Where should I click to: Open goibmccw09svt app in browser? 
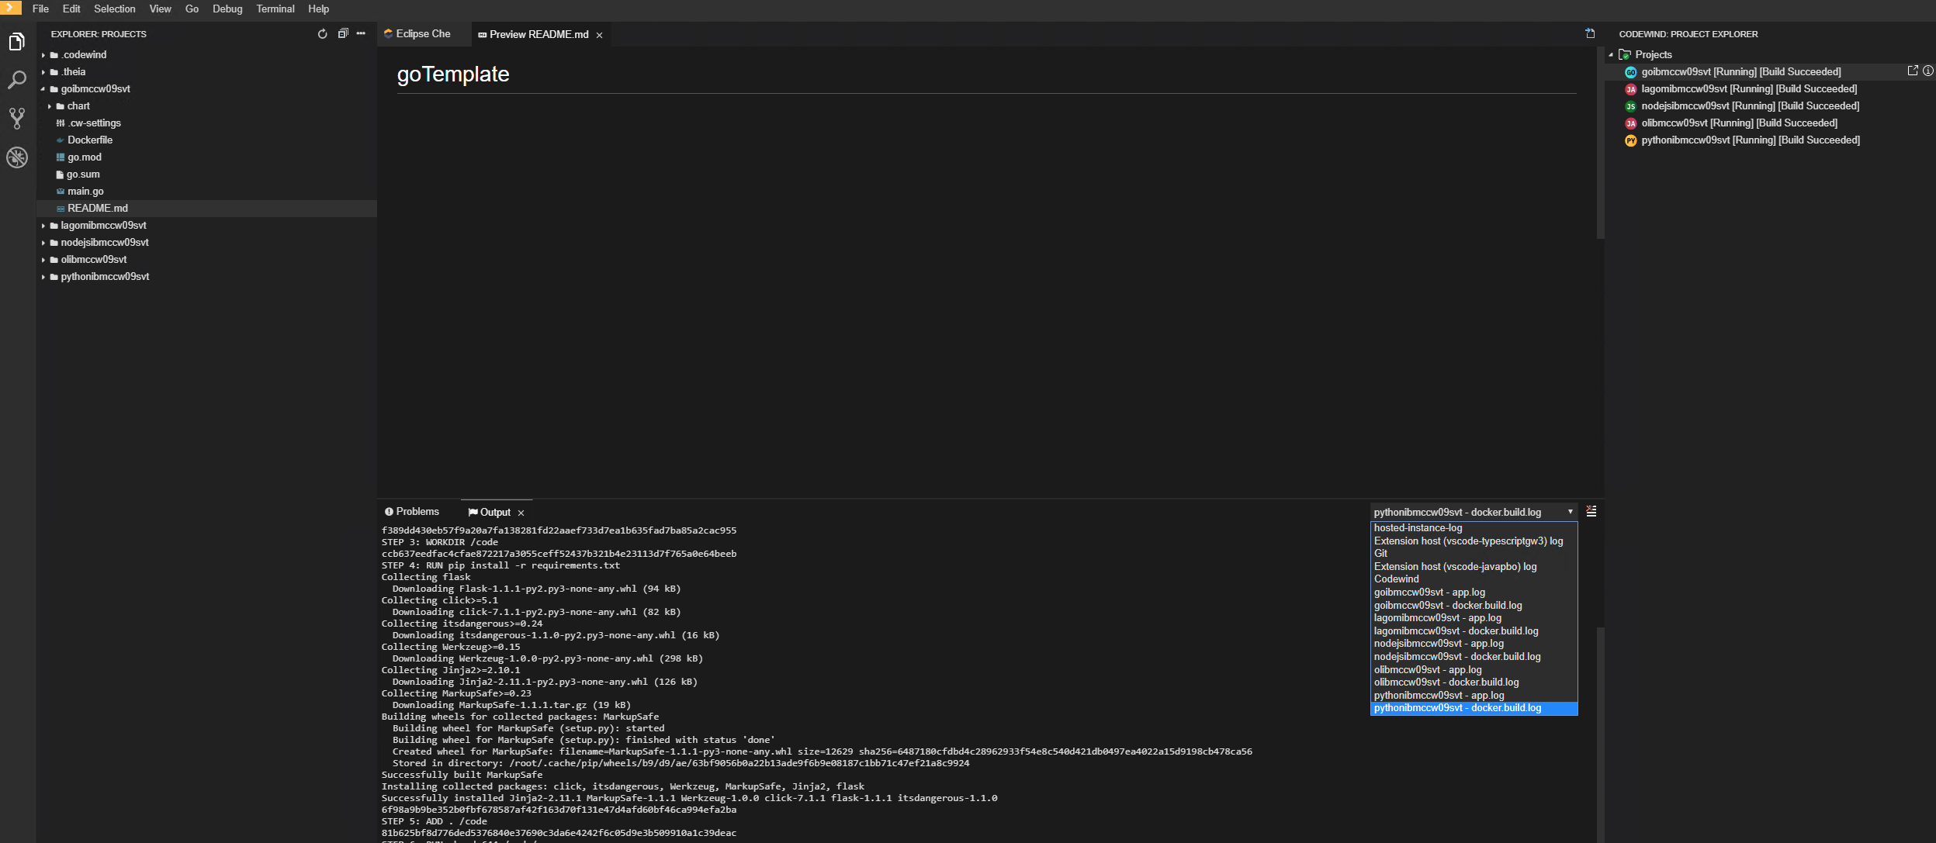[1912, 71]
